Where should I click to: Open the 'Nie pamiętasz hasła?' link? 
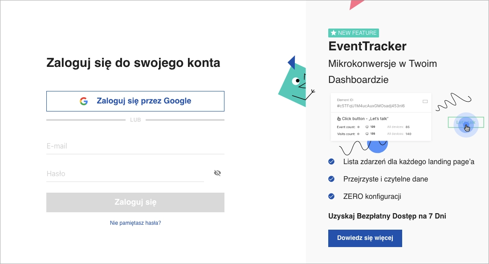[x=135, y=223]
